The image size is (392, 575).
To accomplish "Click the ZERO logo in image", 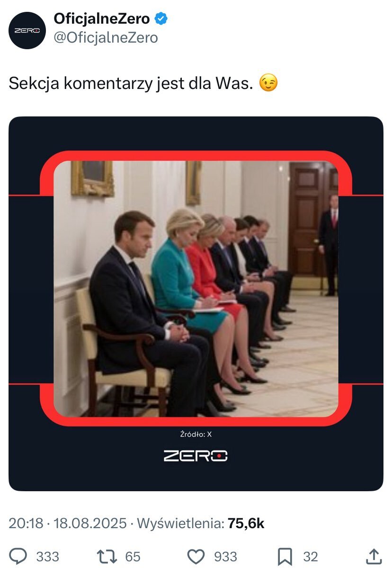I will pyautogui.click(x=196, y=456).
